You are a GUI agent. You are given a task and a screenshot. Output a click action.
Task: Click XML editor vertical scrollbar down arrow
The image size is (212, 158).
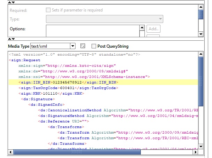pyautogui.click(x=201, y=147)
